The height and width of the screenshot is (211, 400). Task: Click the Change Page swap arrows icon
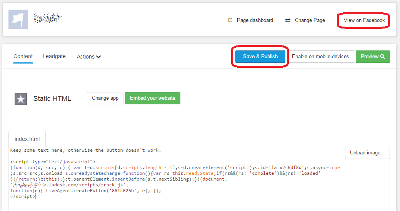tap(288, 20)
